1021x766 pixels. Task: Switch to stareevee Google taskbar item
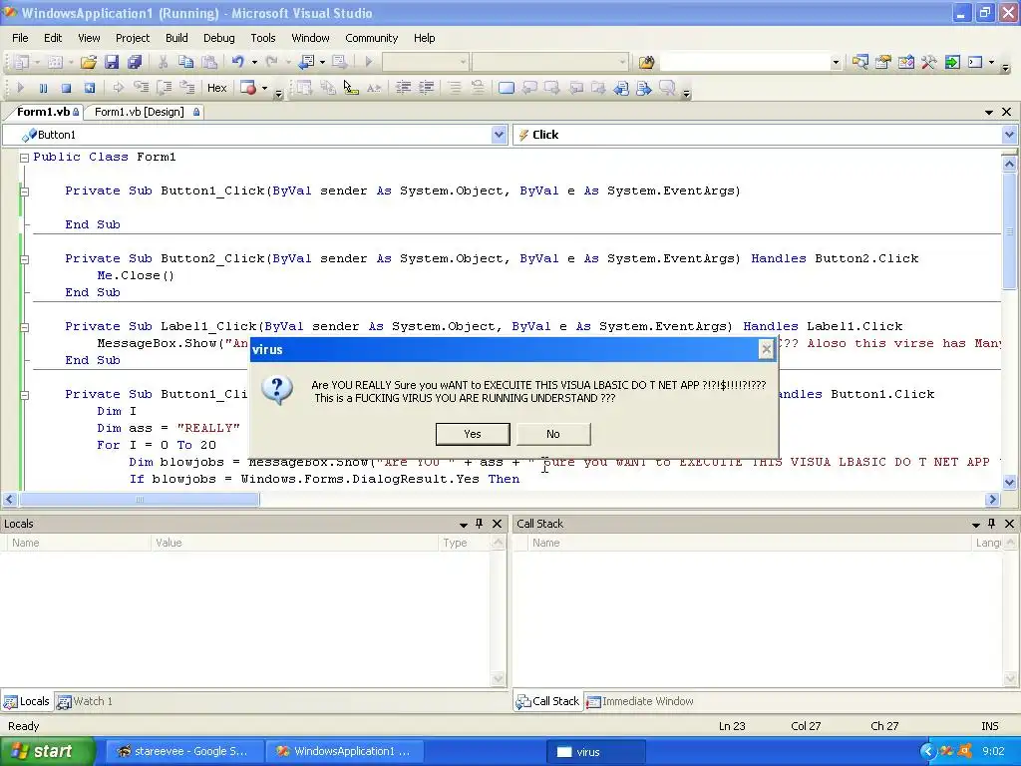[x=183, y=752]
